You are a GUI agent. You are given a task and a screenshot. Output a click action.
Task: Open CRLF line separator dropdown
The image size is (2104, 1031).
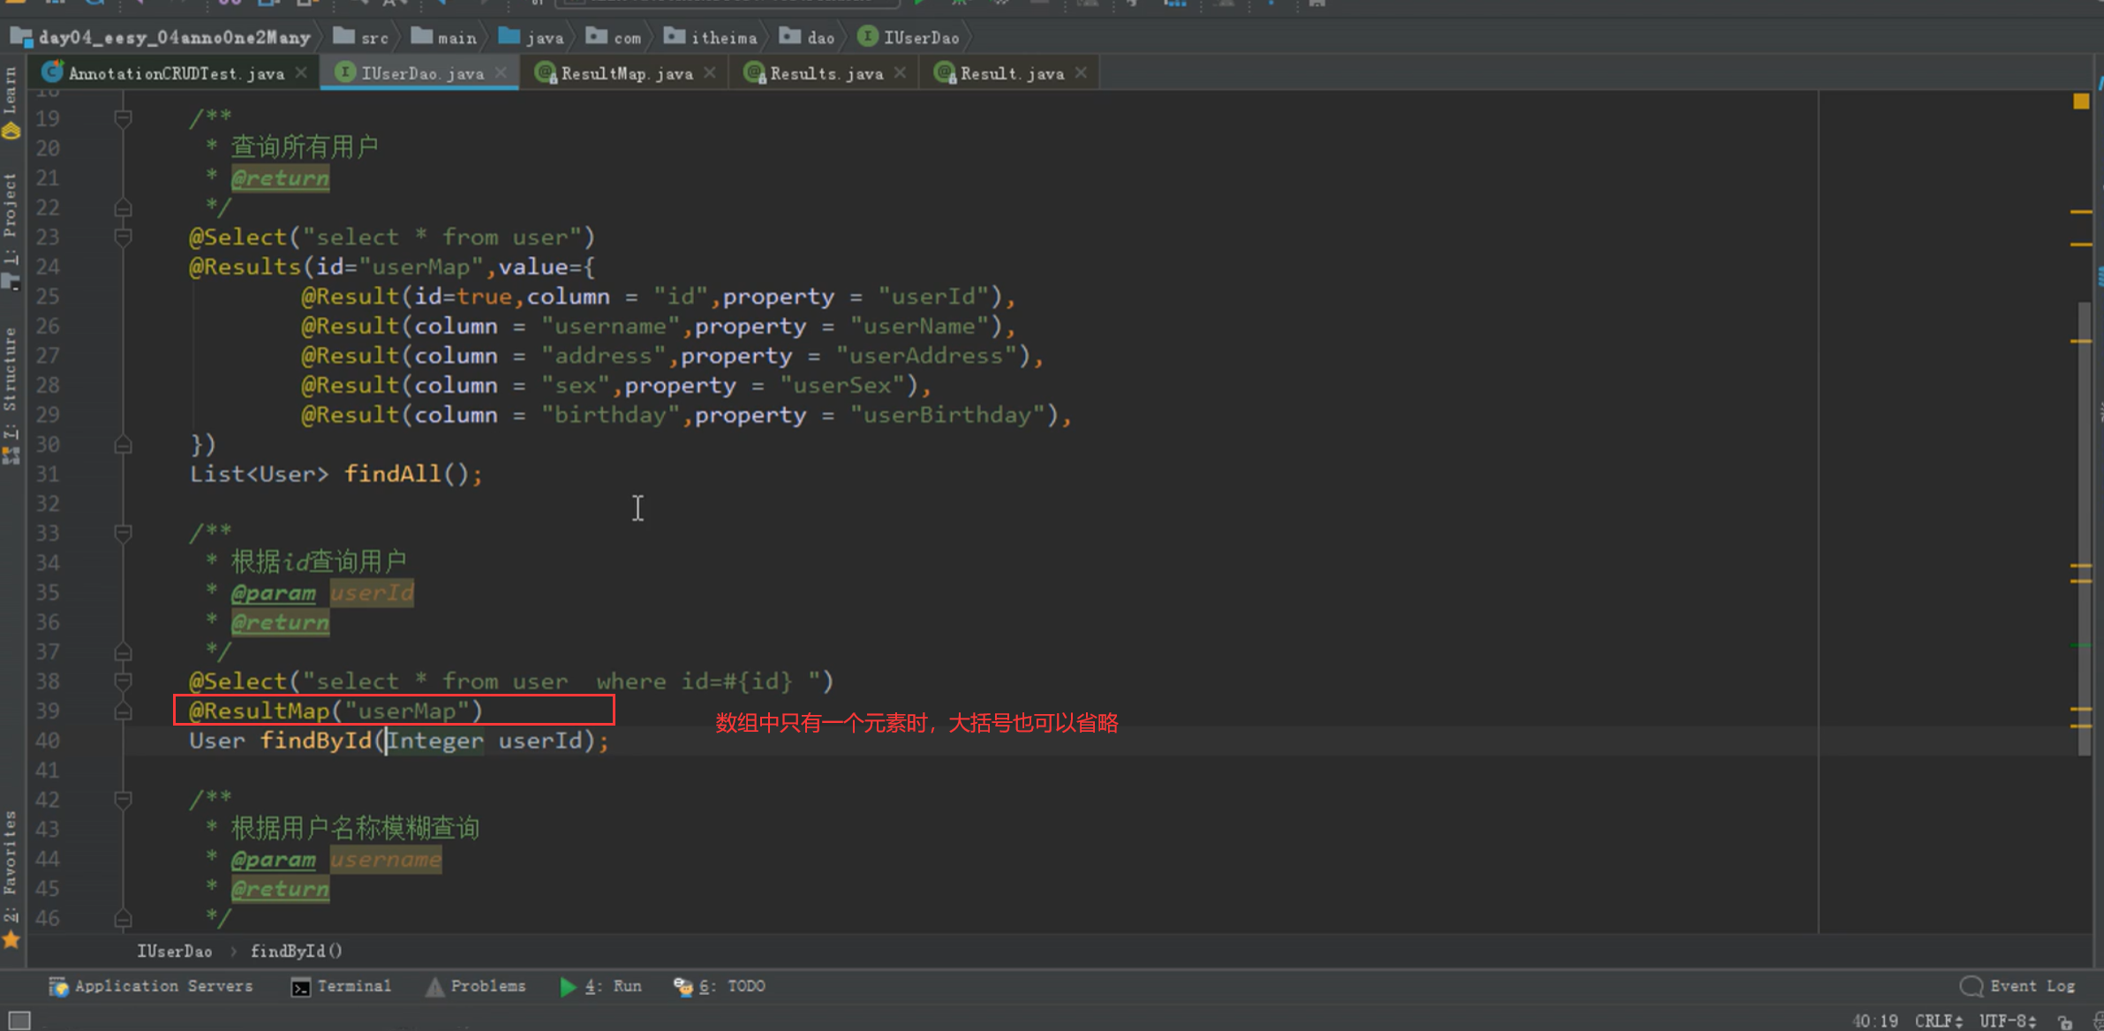(1938, 1020)
